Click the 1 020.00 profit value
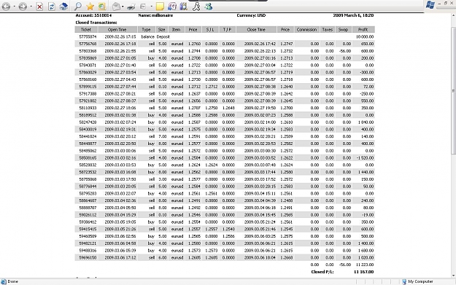The height and width of the screenshot is (285, 456). pos(366,258)
